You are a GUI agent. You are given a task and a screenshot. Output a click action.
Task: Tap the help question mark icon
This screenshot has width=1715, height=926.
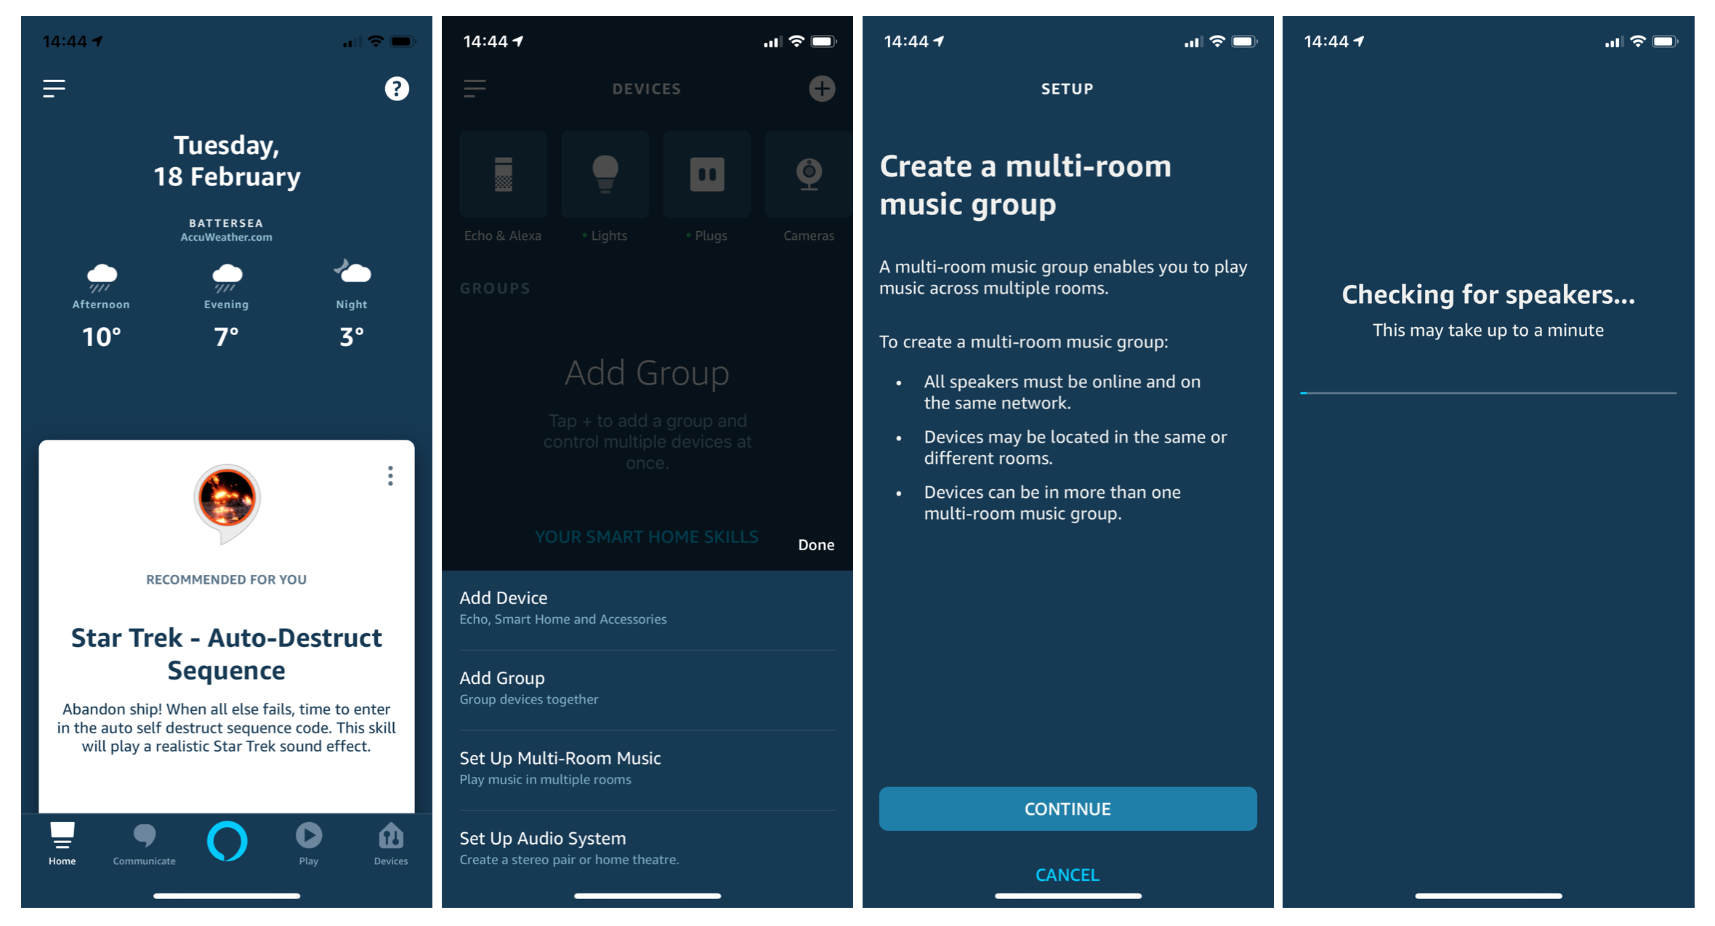coord(395,89)
